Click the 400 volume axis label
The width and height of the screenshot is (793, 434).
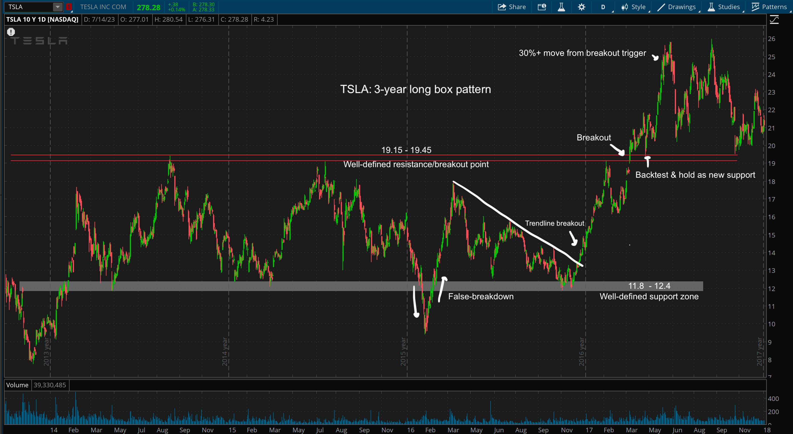tap(773, 398)
